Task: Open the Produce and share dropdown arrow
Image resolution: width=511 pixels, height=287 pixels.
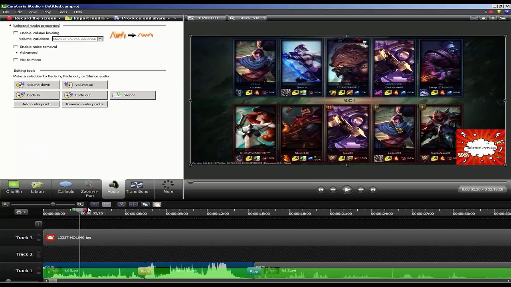Action: point(169,18)
